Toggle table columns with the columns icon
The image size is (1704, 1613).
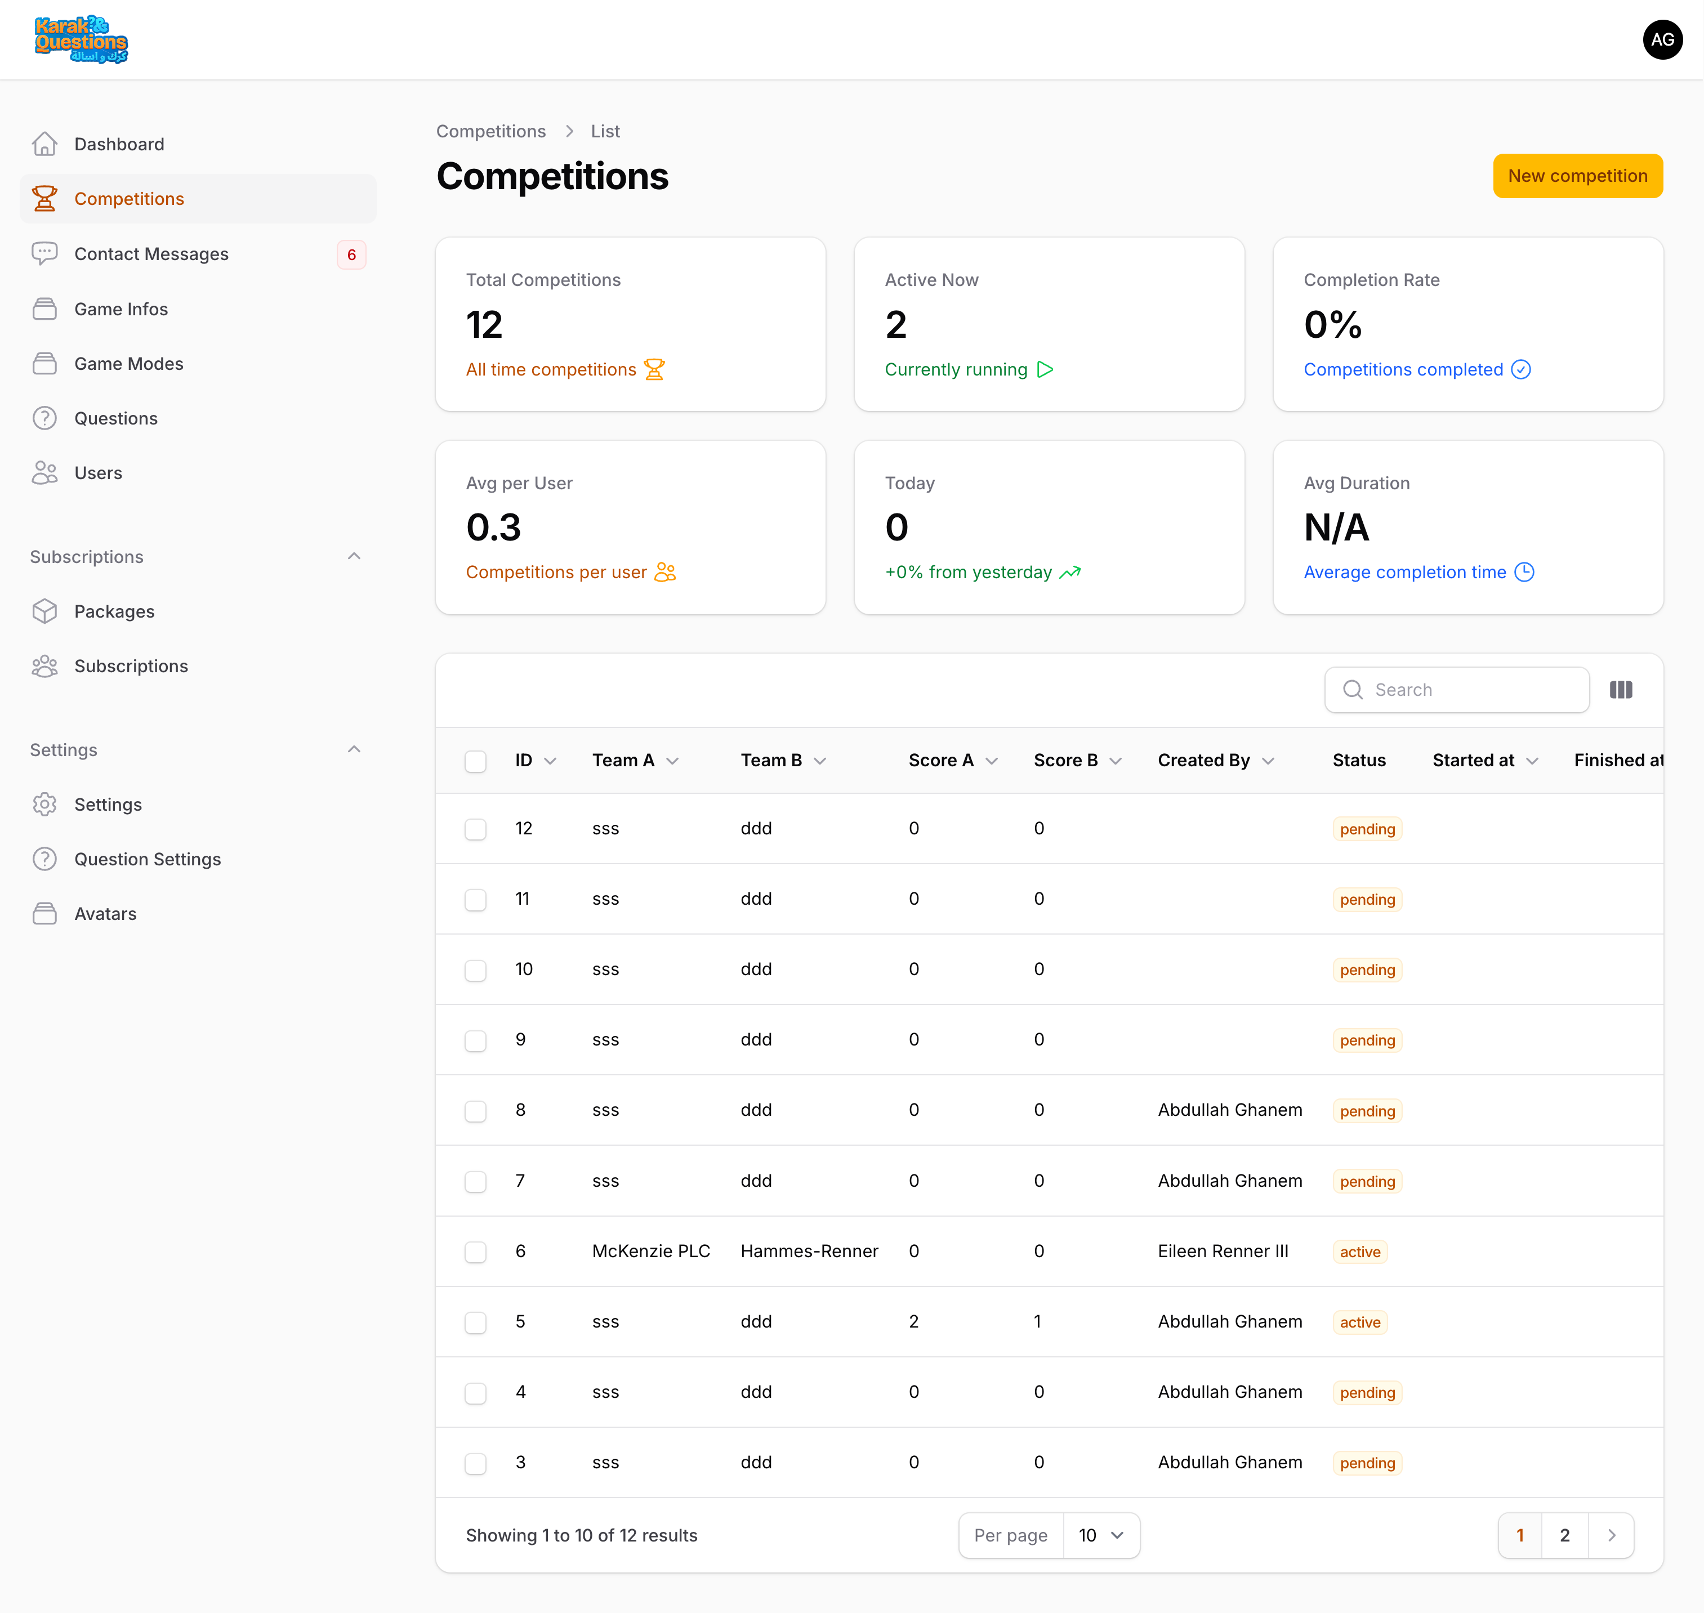point(1620,690)
